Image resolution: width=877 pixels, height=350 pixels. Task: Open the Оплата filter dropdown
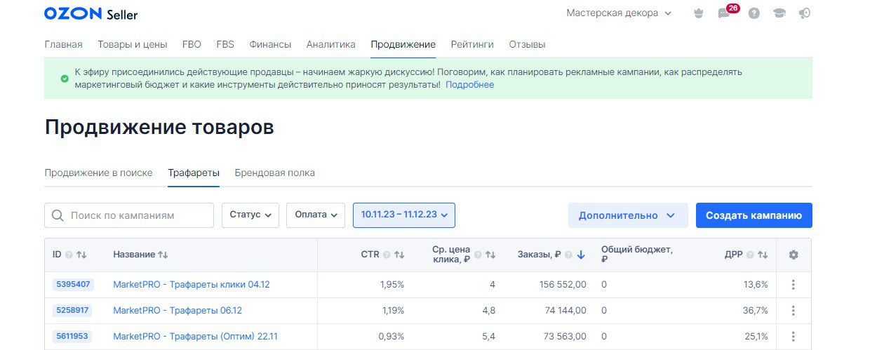tap(316, 215)
